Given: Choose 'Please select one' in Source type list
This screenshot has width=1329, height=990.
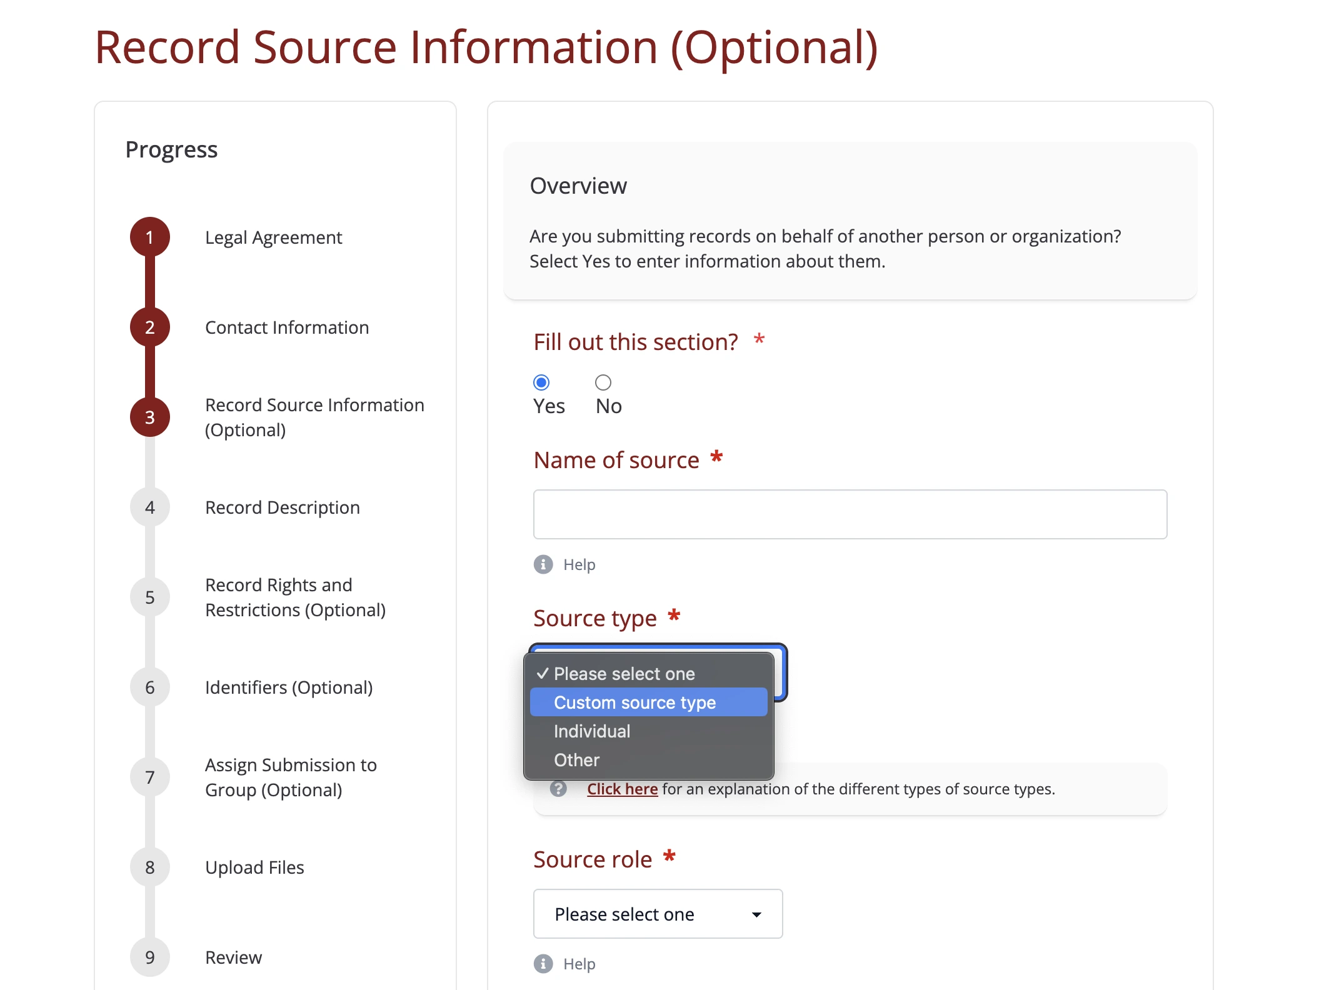Looking at the screenshot, I should pyautogui.click(x=648, y=674).
